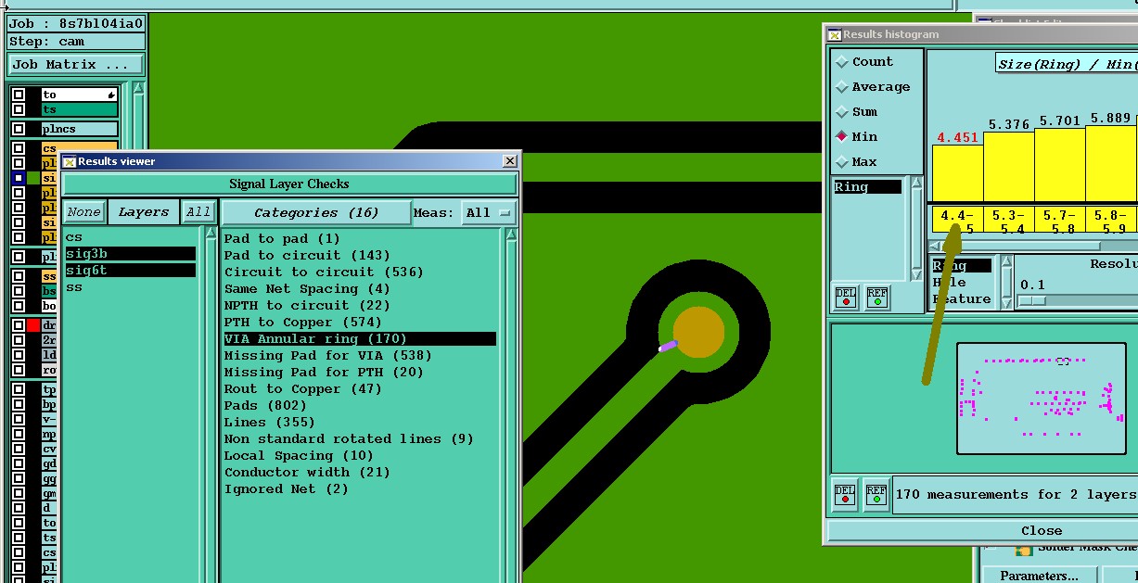Viewport: 1138px width, 583px height.
Task: Click the orange via hole on the canvas
Action: [x=698, y=332]
